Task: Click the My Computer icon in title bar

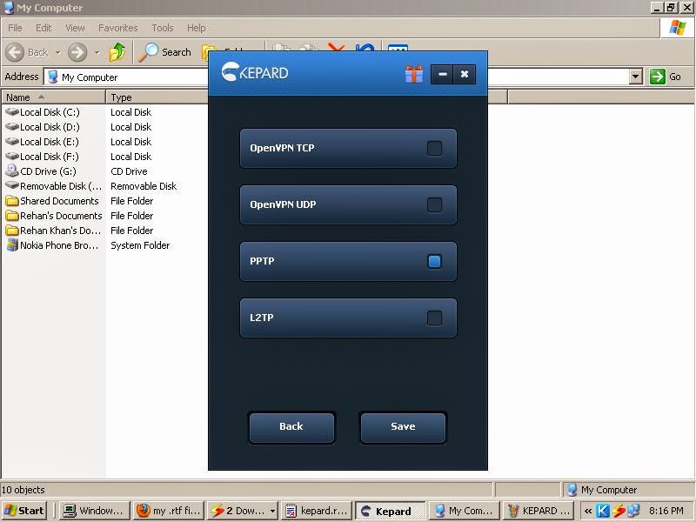Action: coord(9,8)
